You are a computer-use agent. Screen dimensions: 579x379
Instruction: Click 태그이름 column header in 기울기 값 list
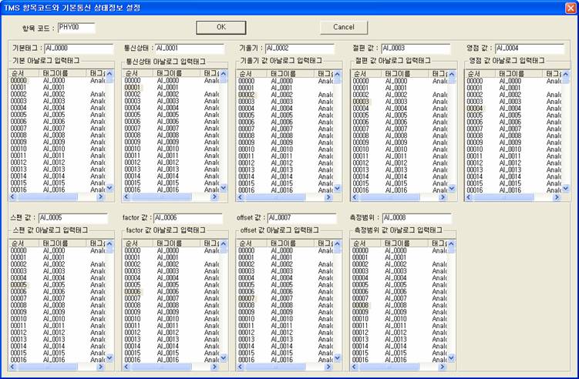(x=291, y=74)
